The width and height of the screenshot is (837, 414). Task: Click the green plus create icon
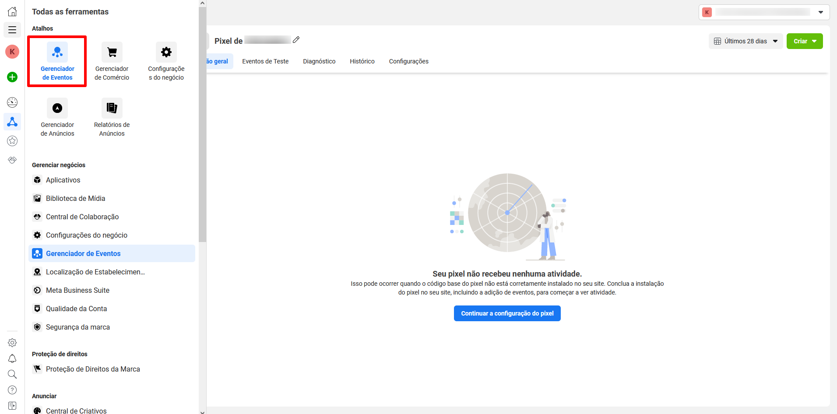click(x=12, y=77)
